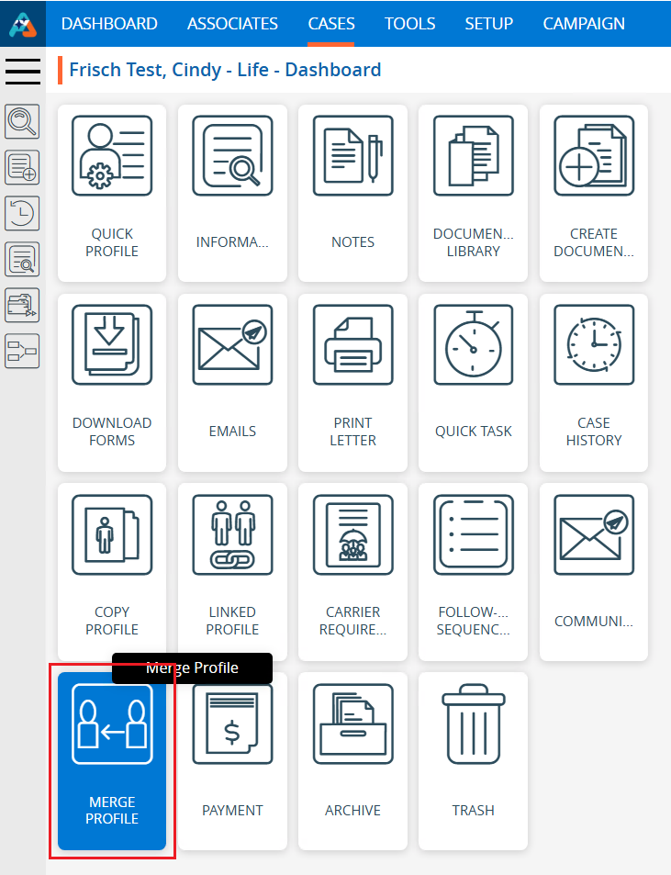Click the magnifying glass search sidebar icon
Image resolution: width=671 pixels, height=875 pixels.
pyautogui.click(x=22, y=120)
